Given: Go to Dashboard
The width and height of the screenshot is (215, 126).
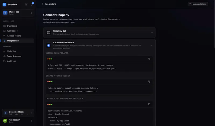Looking at the screenshot, I should pos(18,26).
